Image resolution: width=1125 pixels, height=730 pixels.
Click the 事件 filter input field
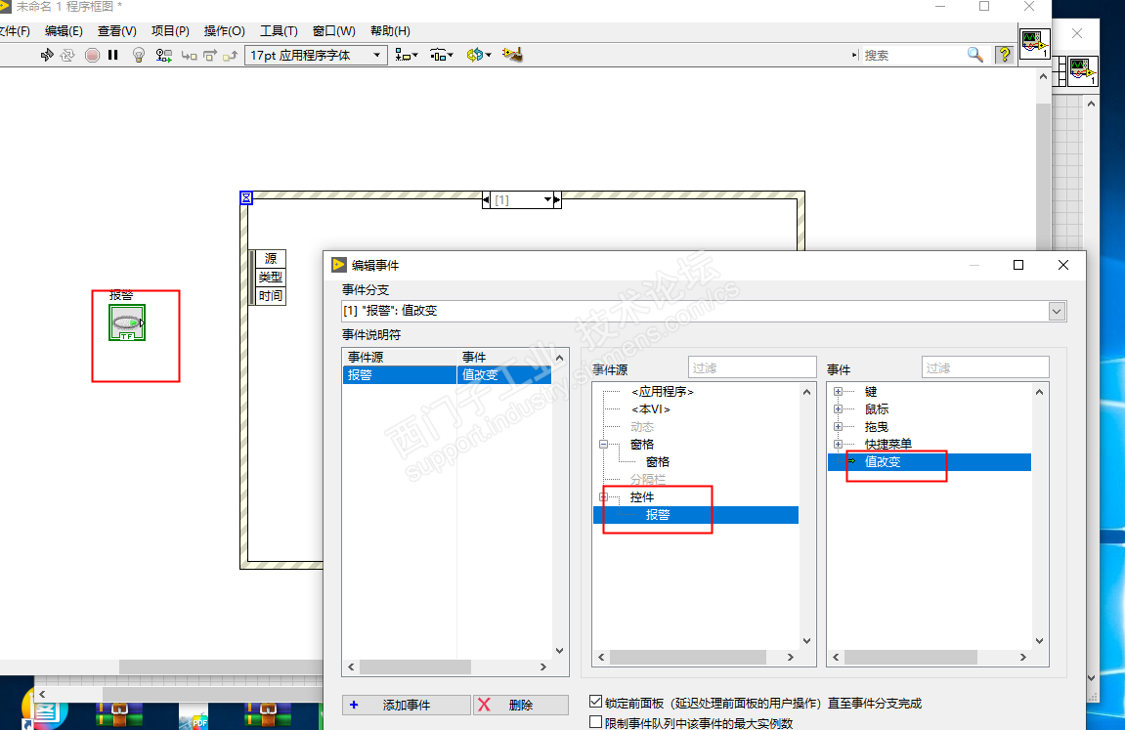[x=985, y=367]
